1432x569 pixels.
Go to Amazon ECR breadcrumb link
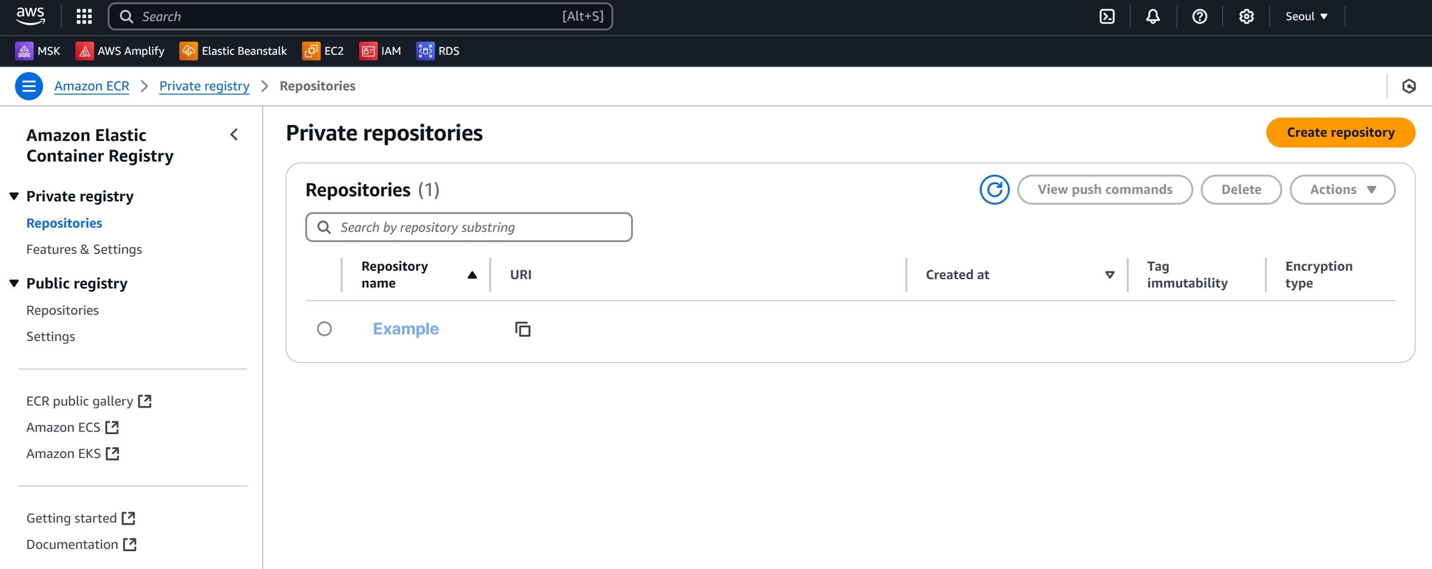coord(92,86)
